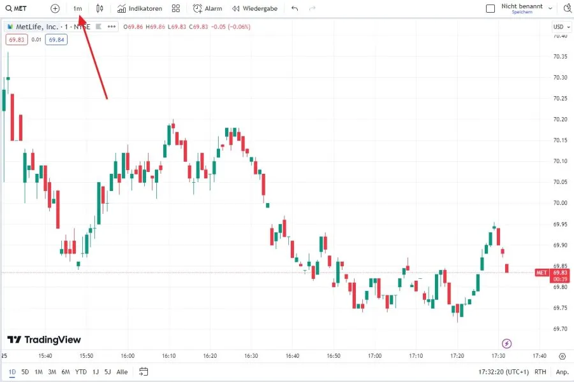Select the candlestick chart type icon

pyautogui.click(x=99, y=8)
